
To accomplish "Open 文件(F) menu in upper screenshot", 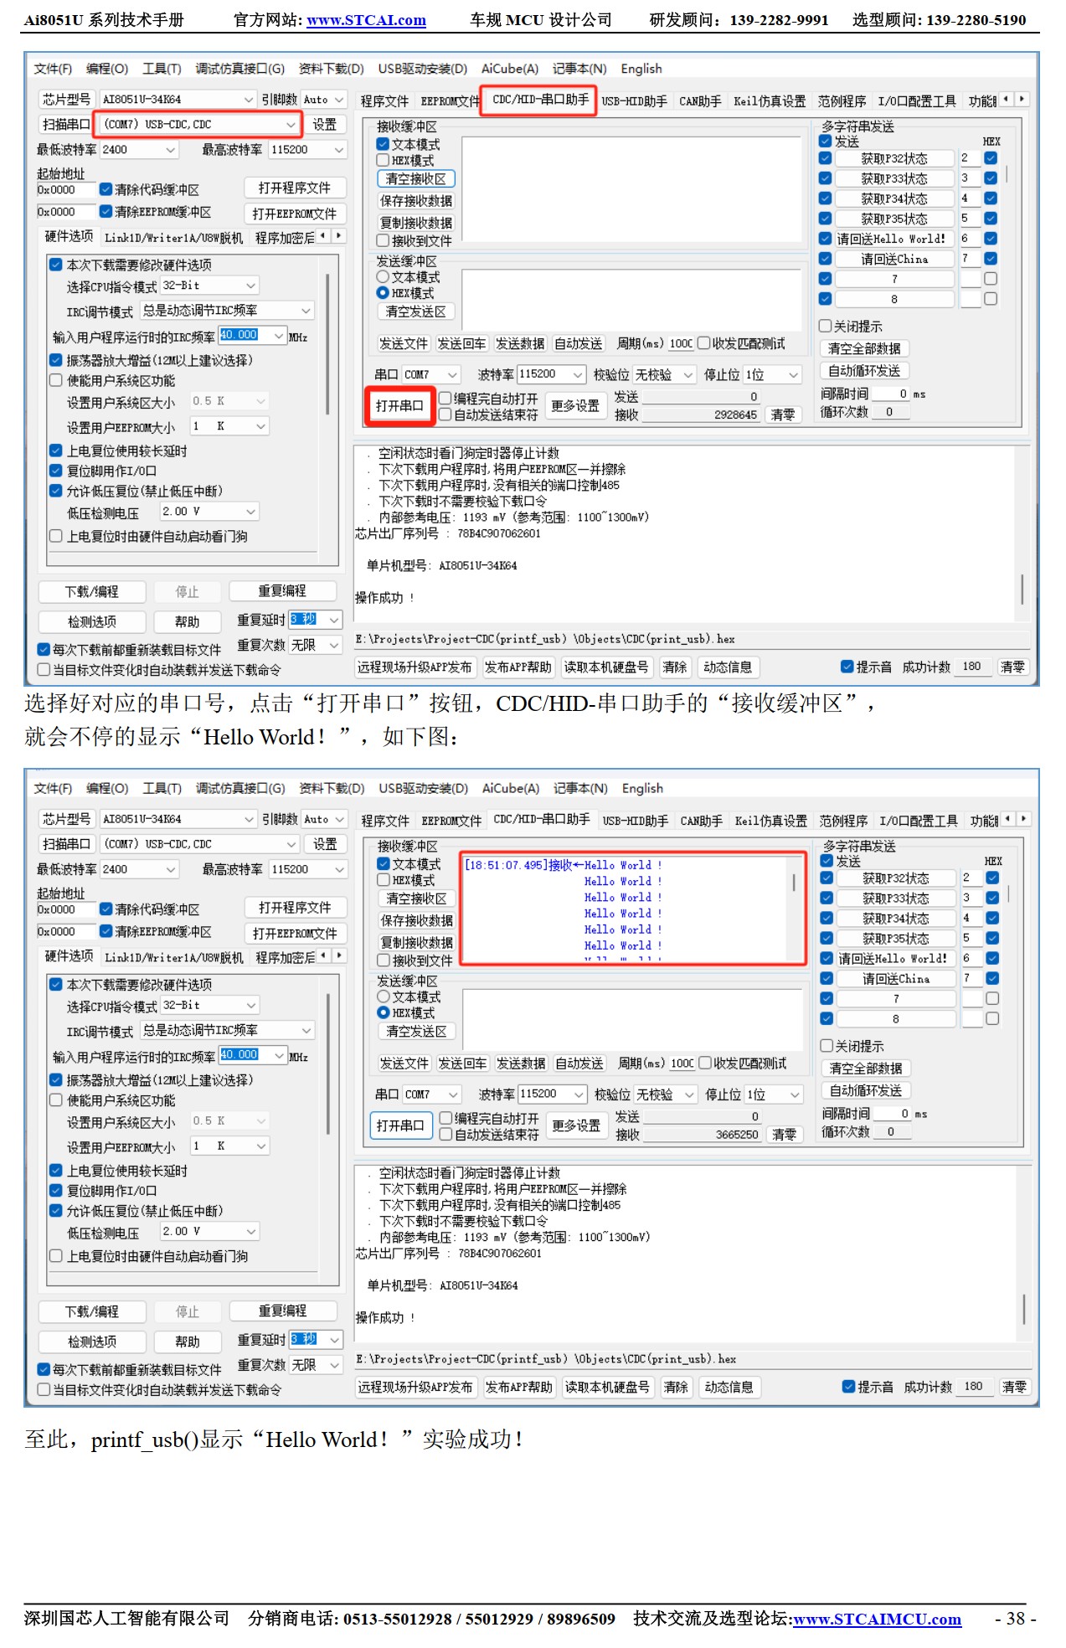I will tap(53, 69).
